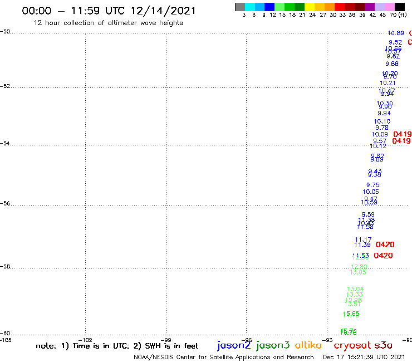Click the red 0419 time label beside 9.57
Image resolution: width=412 pixels, height=362 pixels.
click(401, 141)
